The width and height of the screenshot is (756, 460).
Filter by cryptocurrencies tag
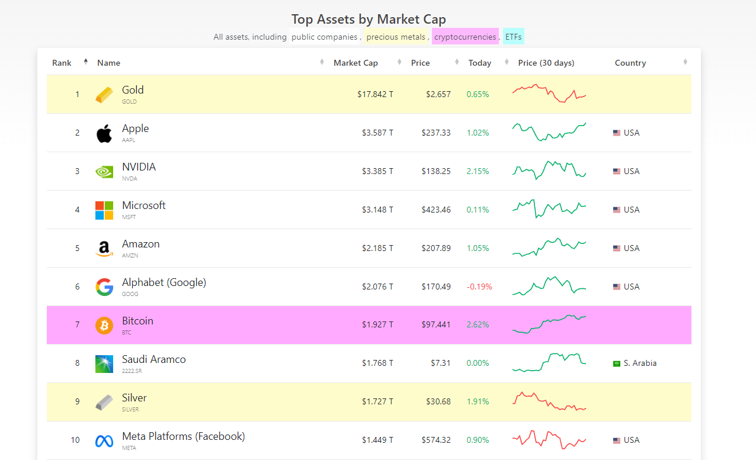coord(465,37)
